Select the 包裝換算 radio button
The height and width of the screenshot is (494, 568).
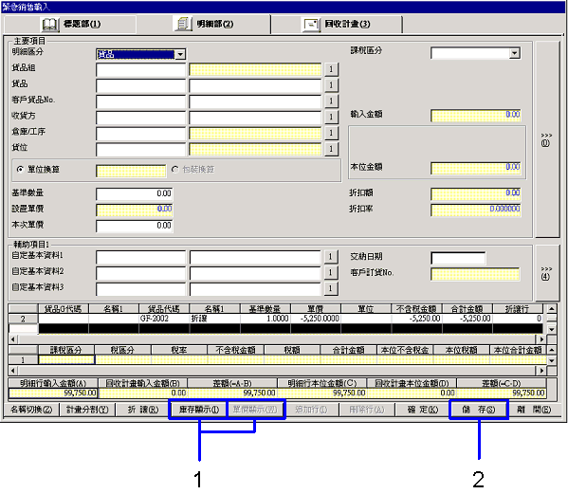pyautogui.click(x=175, y=169)
